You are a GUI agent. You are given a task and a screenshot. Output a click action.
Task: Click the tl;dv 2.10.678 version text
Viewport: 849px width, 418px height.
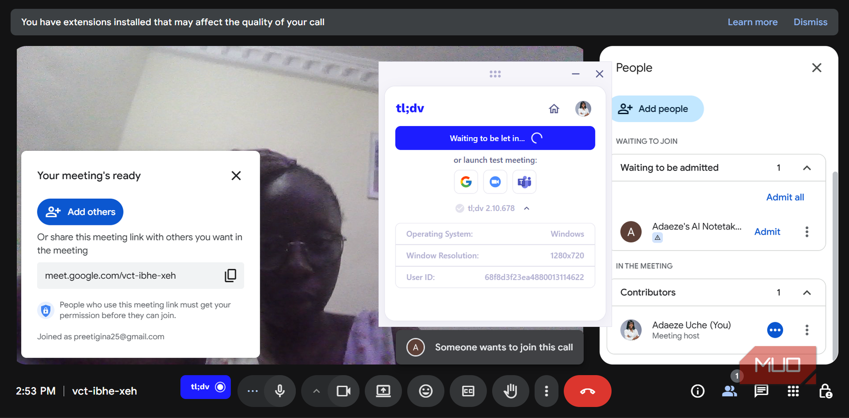491,208
